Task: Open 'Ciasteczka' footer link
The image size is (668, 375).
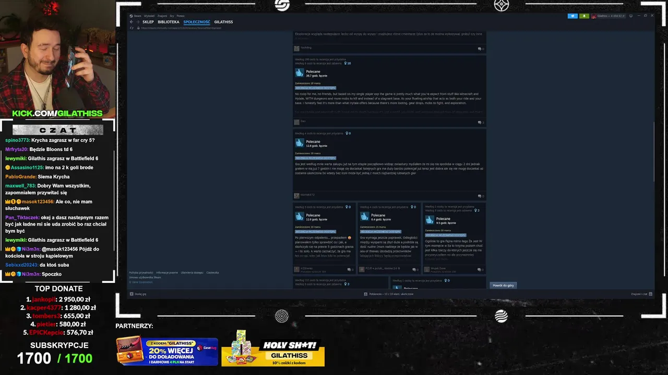Action: (212, 272)
